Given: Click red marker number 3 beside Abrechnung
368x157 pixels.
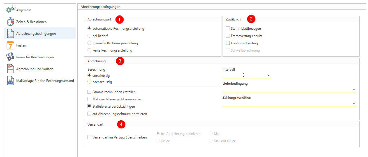Looking at the screenshot, I should (x=120, y=61).
